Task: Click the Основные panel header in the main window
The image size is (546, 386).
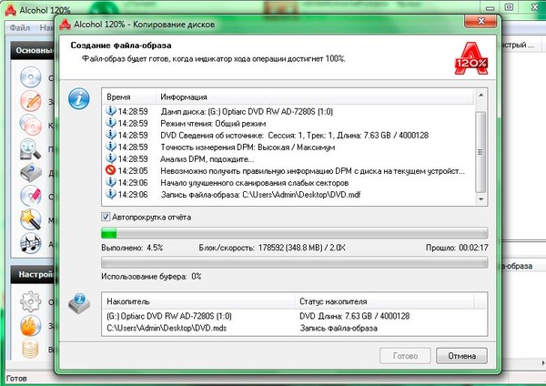Action: pos(33,50)
